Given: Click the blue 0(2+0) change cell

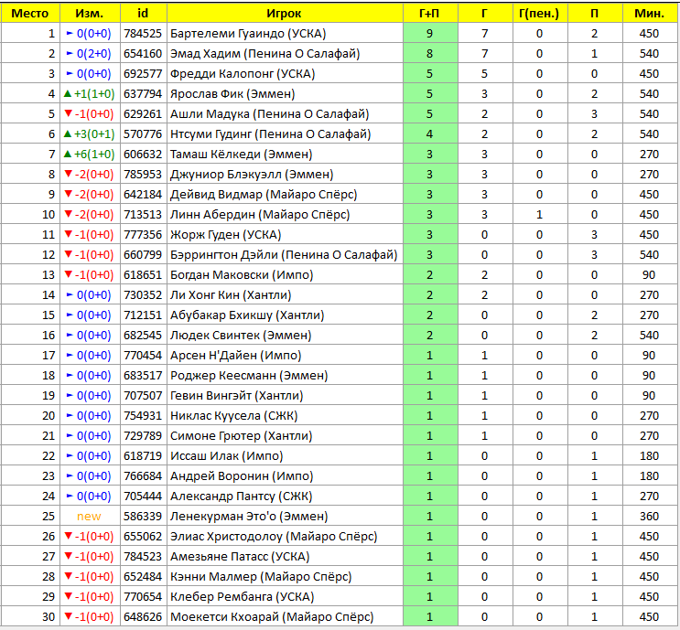Looking at the screenshot, I should [90, 54].
